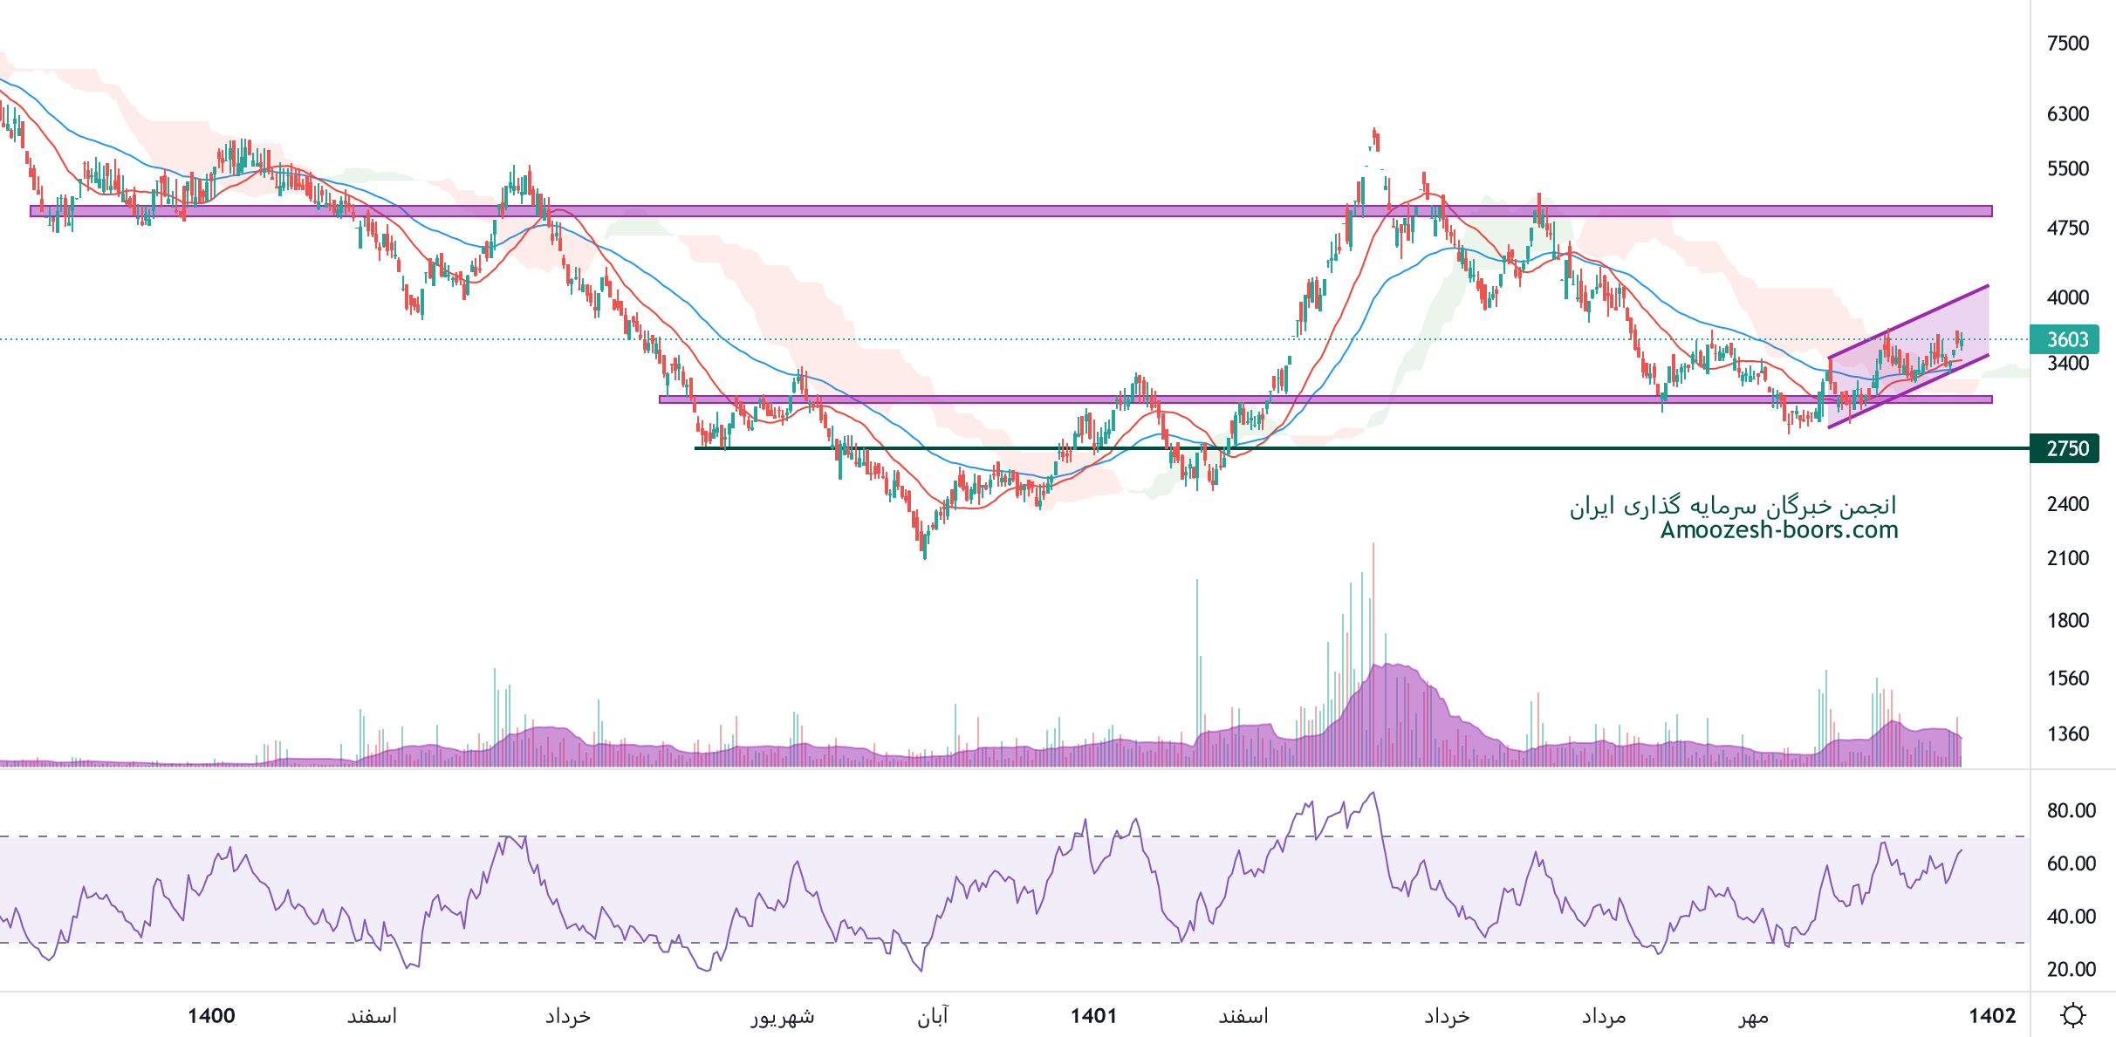Select the lower purple support band
2116x1037 pixels.
tap(1483, 399)
